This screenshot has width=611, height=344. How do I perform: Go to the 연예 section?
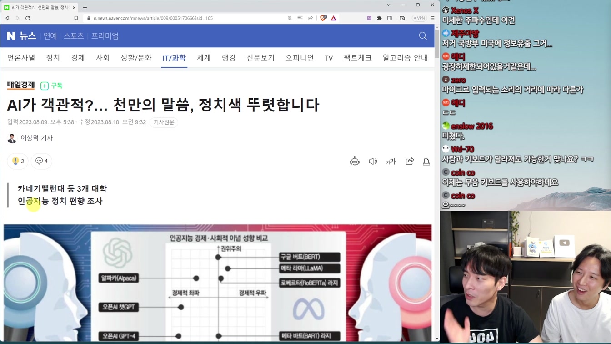tap(50, 35)
